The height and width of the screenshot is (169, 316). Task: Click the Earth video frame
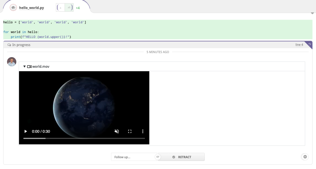click(84, 108)
